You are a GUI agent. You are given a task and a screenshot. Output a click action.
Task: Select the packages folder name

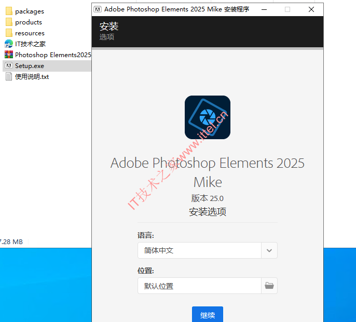[x=30, y=11]
